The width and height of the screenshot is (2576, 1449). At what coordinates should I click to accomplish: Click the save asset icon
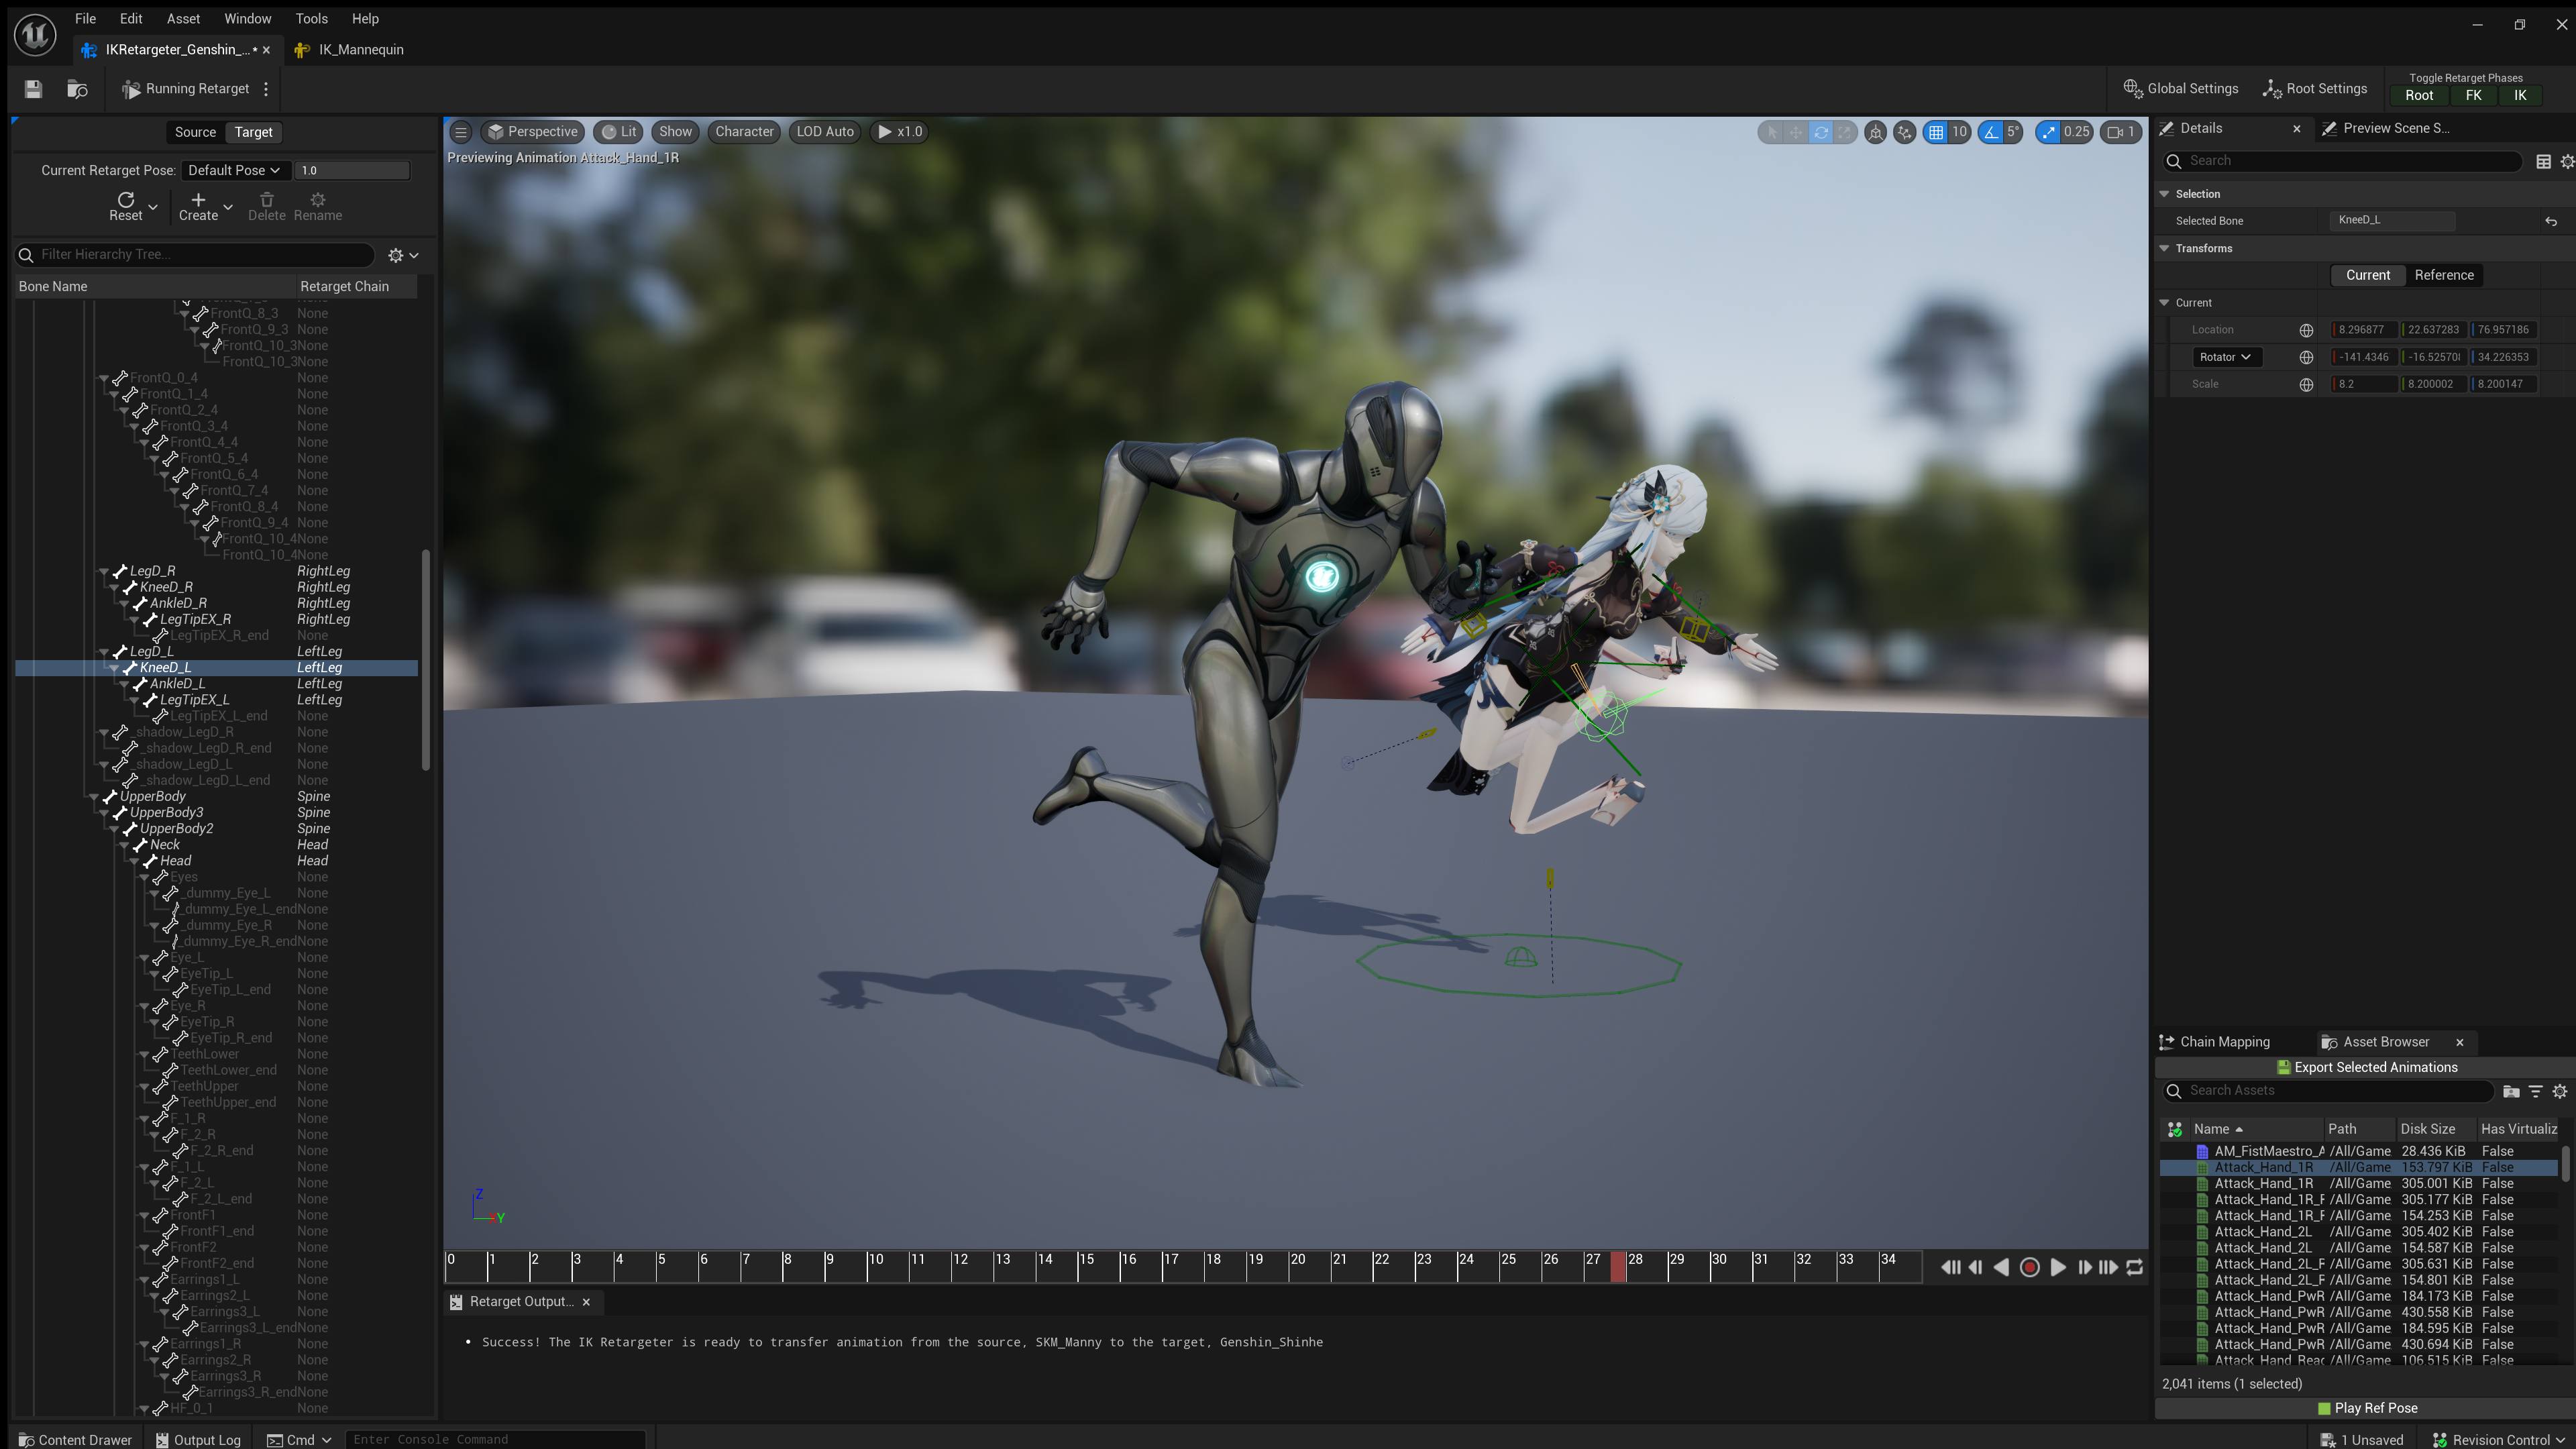point(33,89)
